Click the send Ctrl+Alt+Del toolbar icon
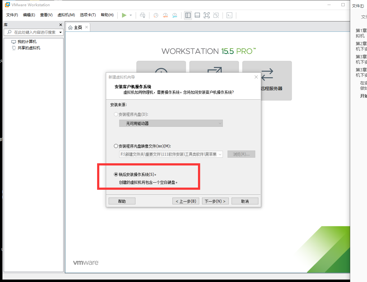Image resolution: width=367 pixels, height=282 pixels. pyautogui.click(x=143, y=15)
